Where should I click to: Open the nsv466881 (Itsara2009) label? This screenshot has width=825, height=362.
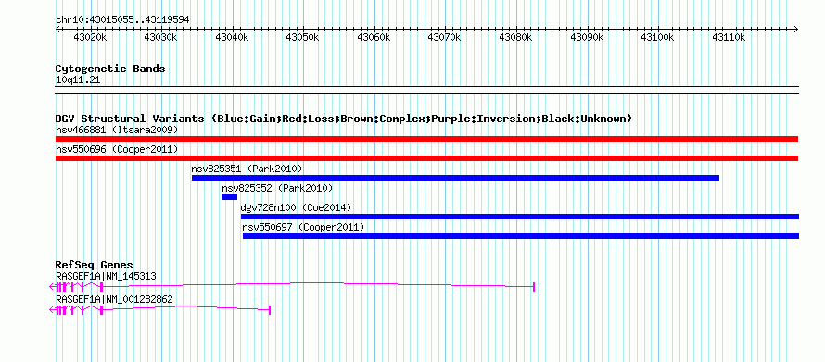[x=117, y=130]
